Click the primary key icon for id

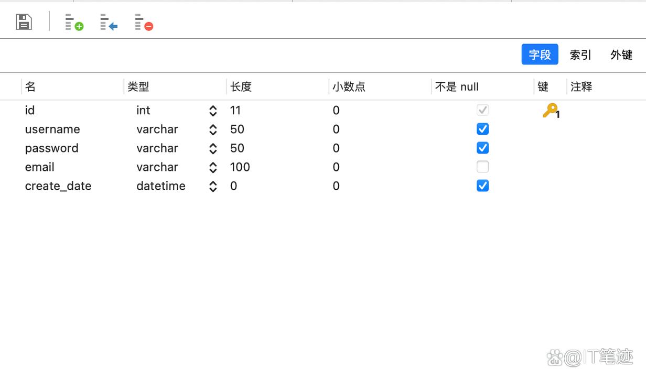click(551, 111)
